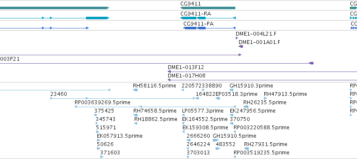This screenshot has width=357, height=159.
Task: Click the DME1-013F12 clone label
Action: coord(186,67)
